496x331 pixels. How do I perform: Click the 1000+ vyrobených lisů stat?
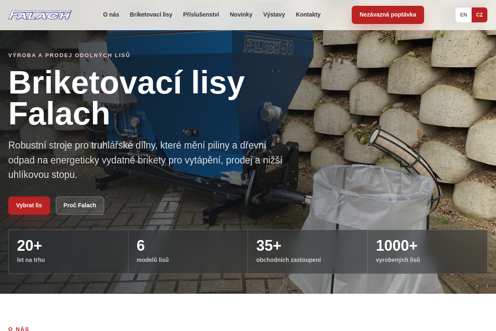(427, 252)
